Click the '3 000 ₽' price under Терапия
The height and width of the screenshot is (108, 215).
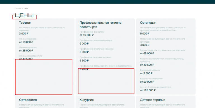coord(24,34)
